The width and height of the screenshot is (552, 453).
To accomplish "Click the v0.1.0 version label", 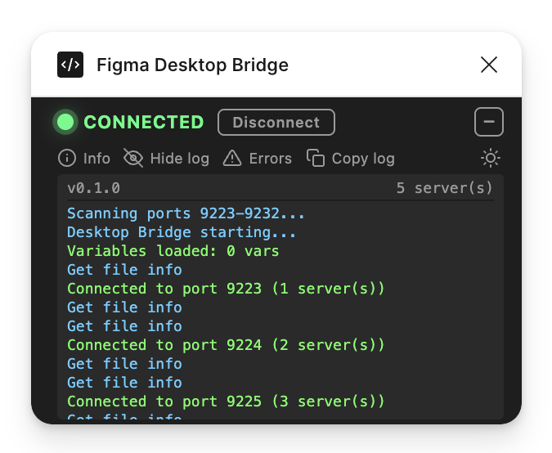I will 94,188.
